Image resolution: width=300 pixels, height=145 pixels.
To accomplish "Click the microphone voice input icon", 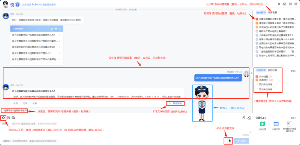I will [x=230, y=141].
